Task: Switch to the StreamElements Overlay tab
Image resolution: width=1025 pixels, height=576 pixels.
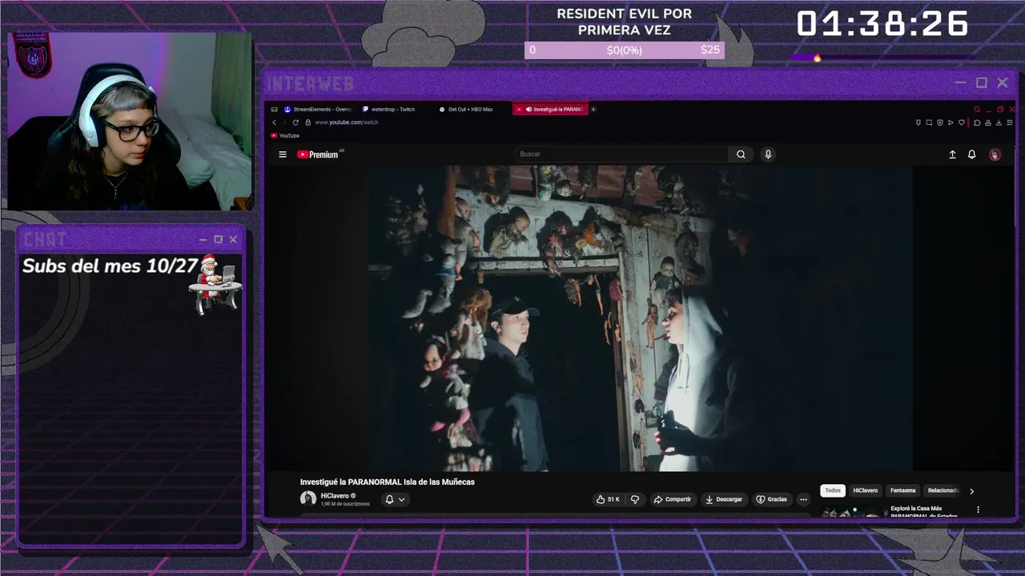Action: (318, 109)
